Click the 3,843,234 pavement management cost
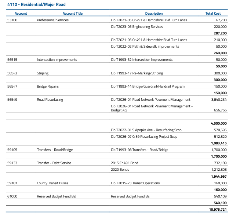This screenshot has height=214, width=233. (x=219, y=100)
